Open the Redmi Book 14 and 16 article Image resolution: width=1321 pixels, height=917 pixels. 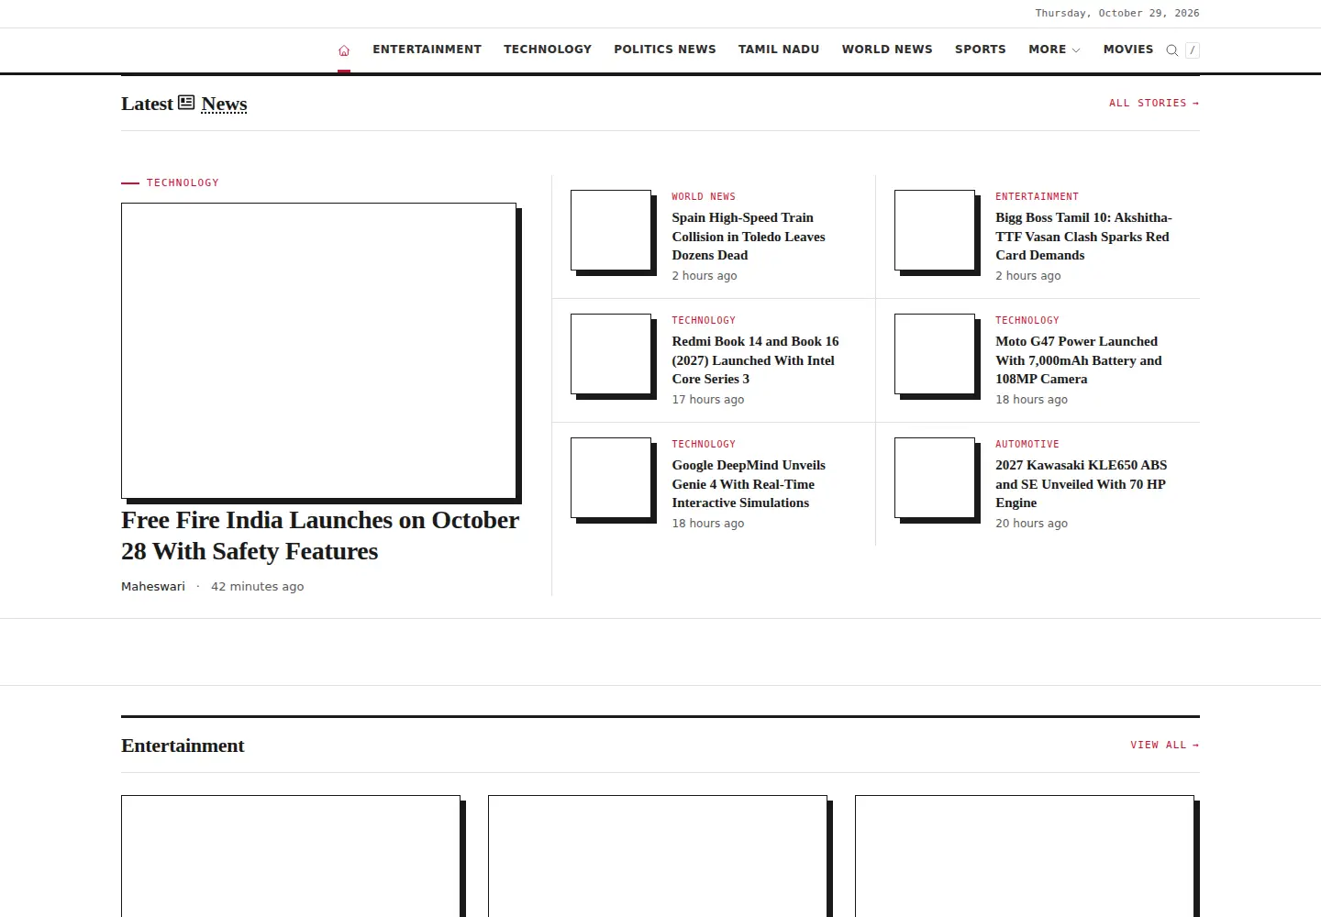(755, 360)
